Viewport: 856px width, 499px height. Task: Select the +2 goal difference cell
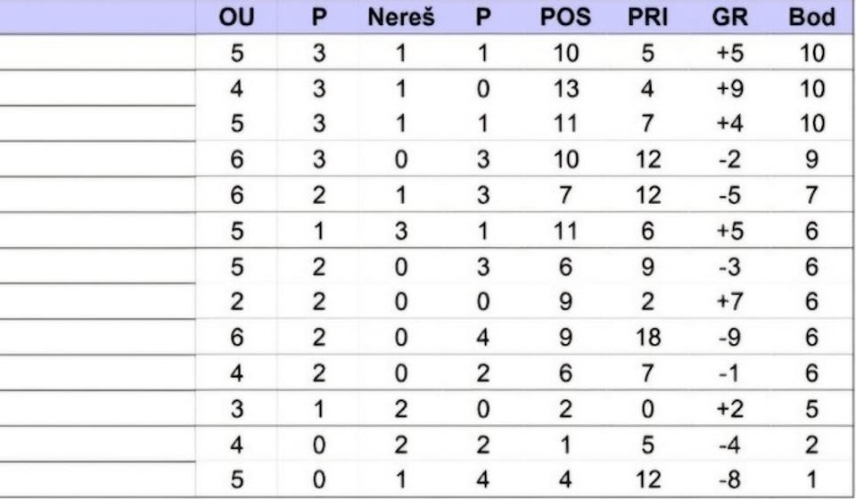point(730,409)
